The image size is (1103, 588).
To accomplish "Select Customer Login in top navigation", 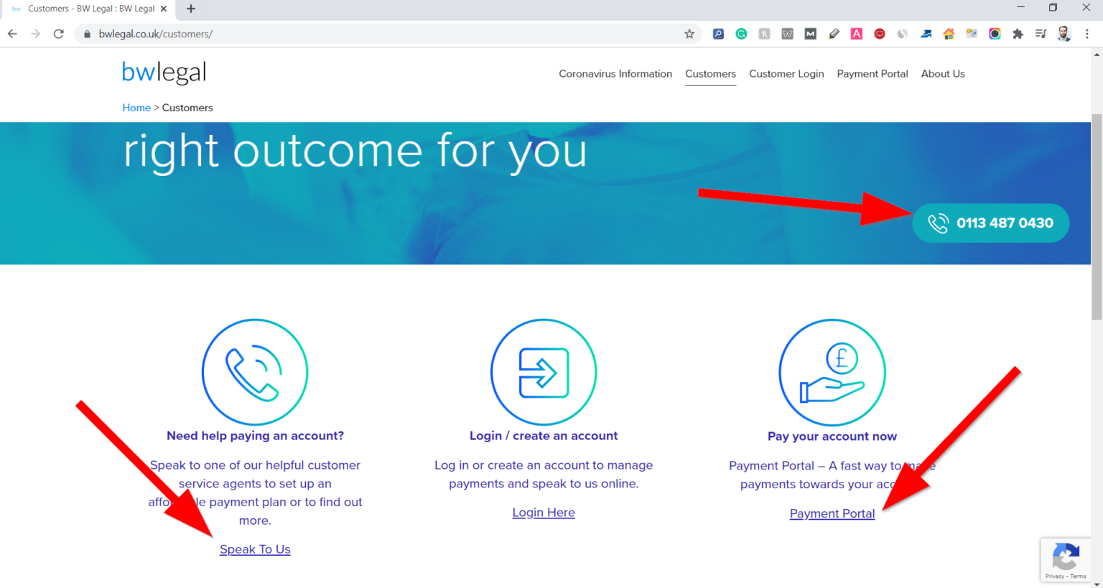I will click(786, 74).
